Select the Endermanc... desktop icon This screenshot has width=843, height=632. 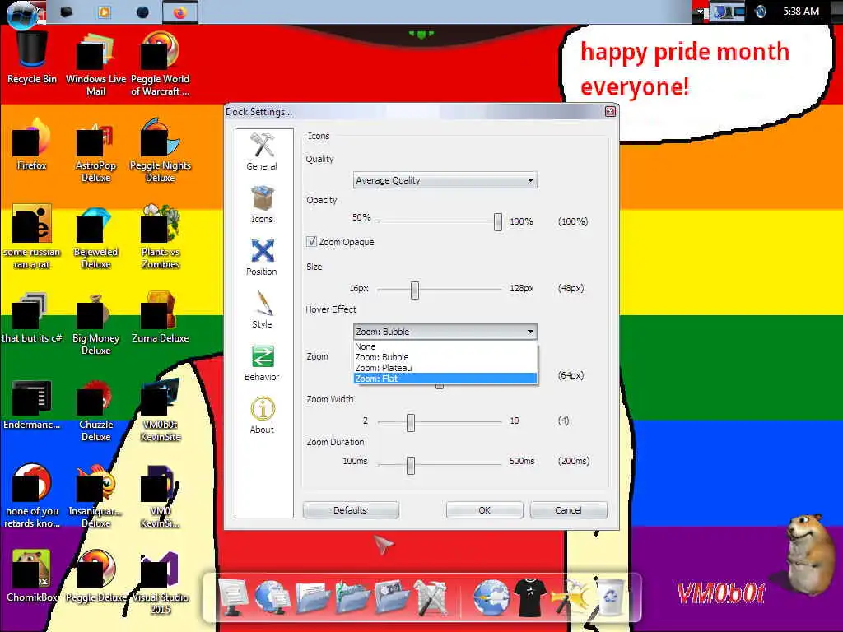coord(32,405)
